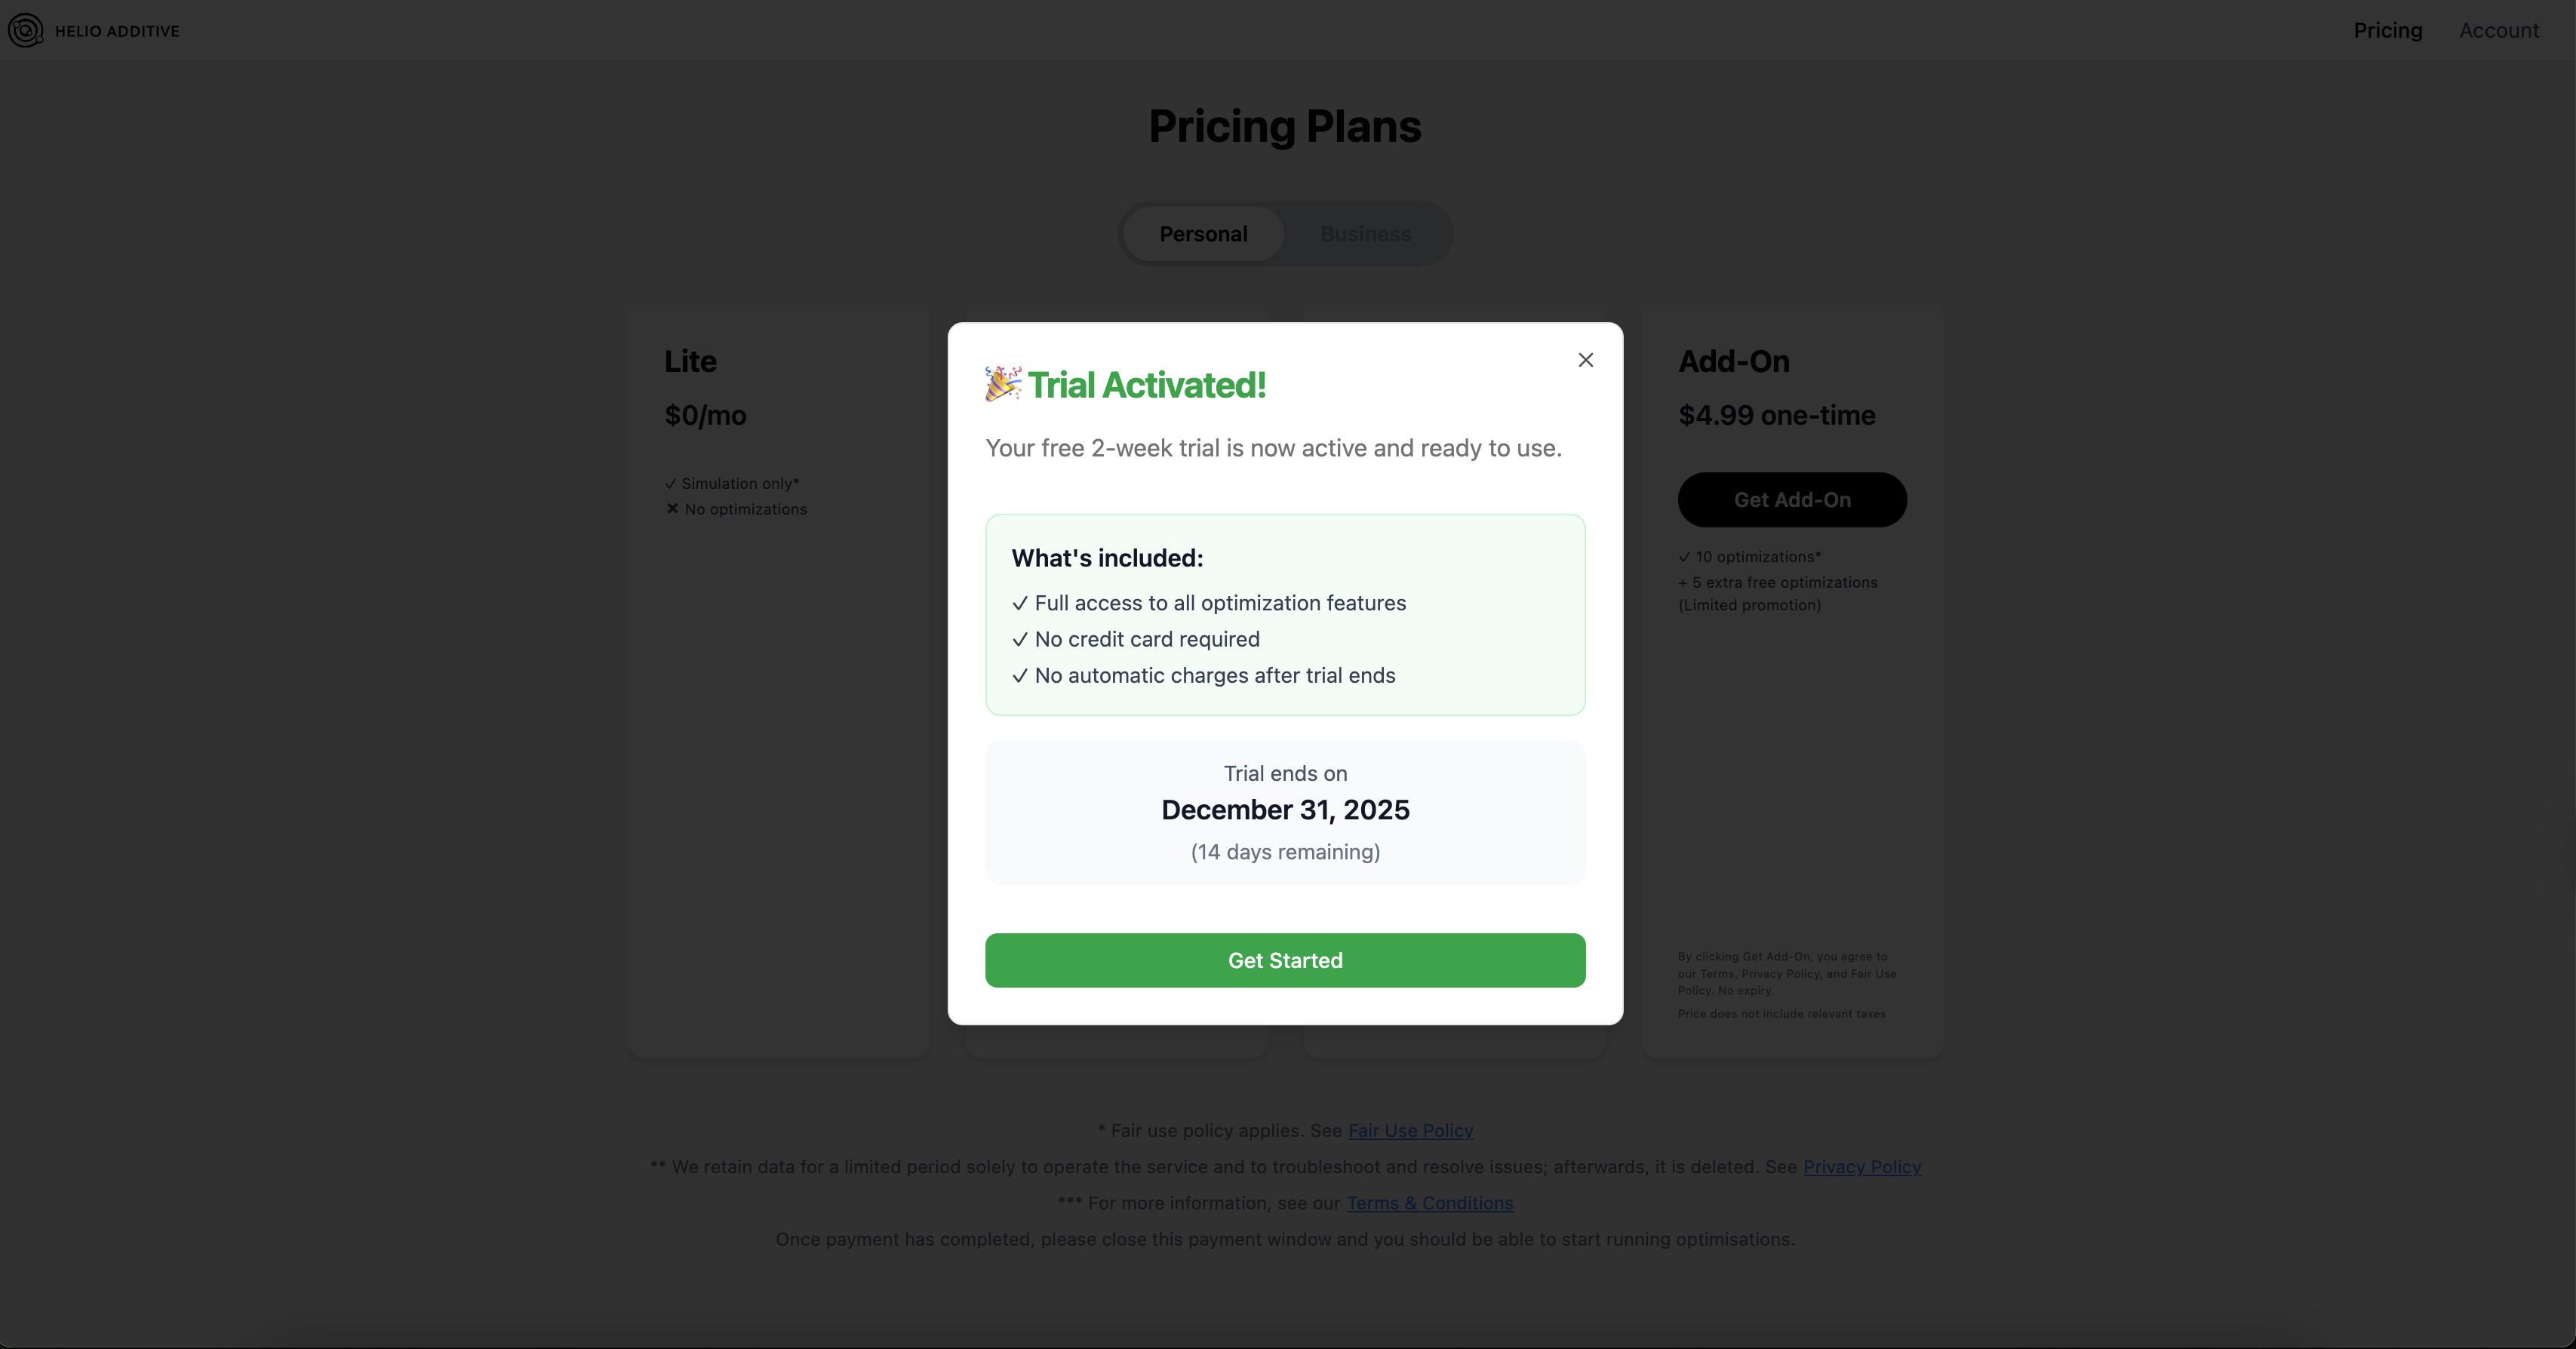This screenshot has height=1349, width=2576.
Task: Open the Terms & Conditions link
Action: pos(1429,1203)
